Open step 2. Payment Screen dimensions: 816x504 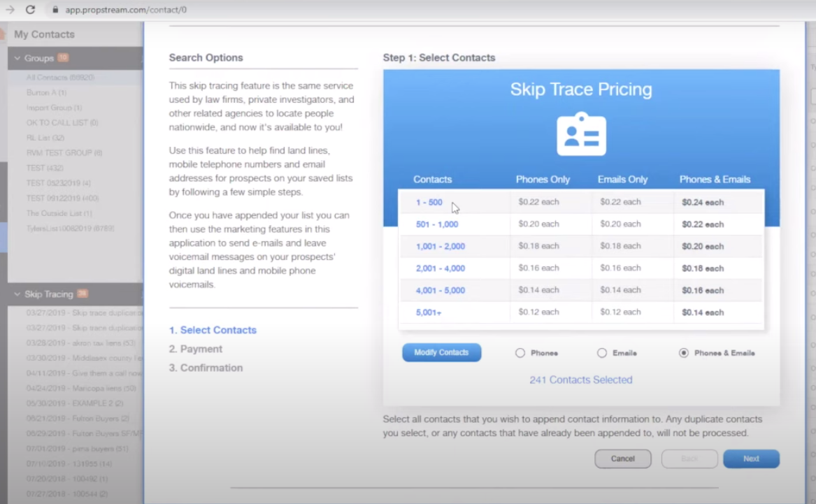coord(195,349)
